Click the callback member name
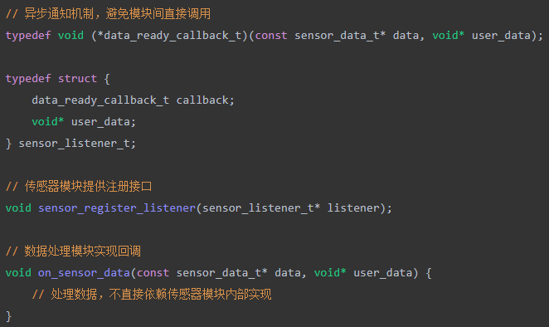This screenshot has width=549, height=327. coord(202,100)
